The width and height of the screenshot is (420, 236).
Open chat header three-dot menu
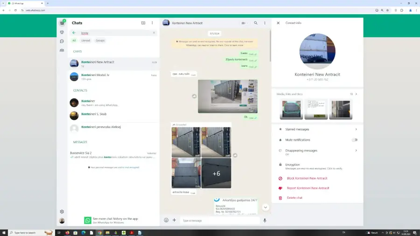coord(265,23)
